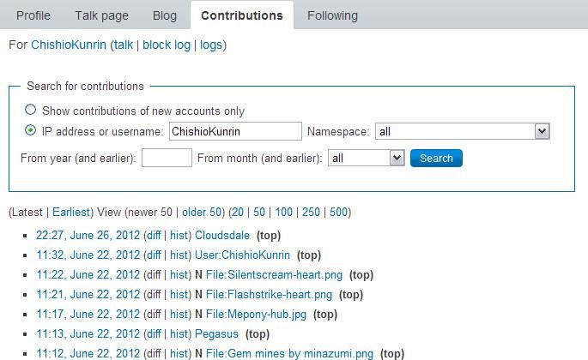Open the Talk page tab
The image size is (588, 360).
click(x=101, y=15)
